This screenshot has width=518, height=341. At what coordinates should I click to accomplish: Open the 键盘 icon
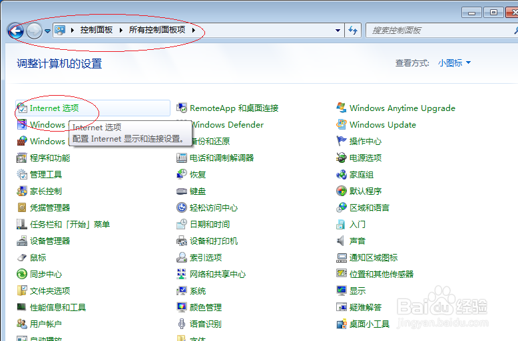182,191
